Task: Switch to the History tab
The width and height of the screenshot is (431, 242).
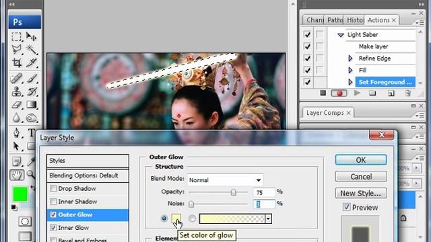Action: [x=355, y=20]
